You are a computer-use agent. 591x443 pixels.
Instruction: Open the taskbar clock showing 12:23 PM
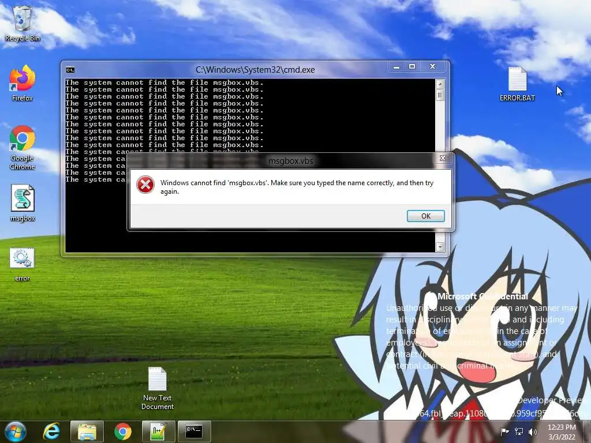click(562, 432)
